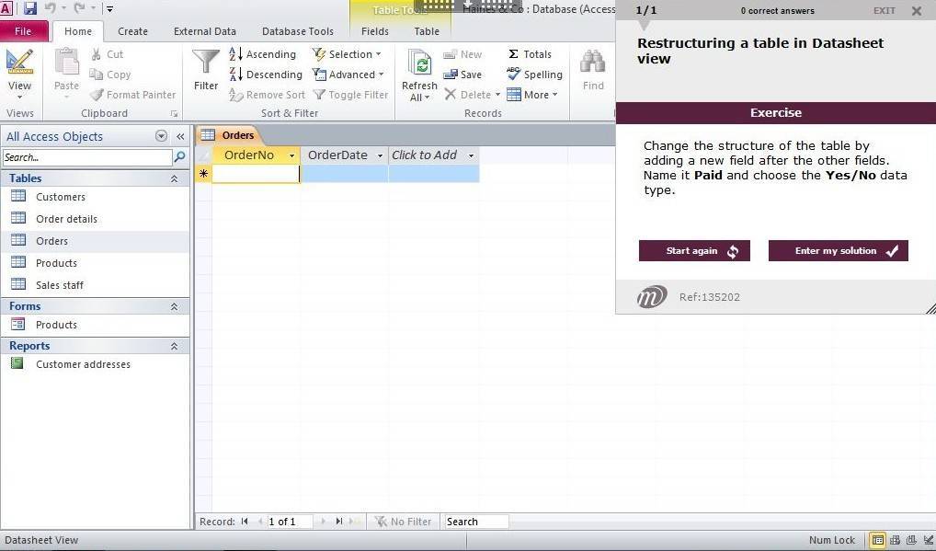Viewport: 936px width, 551px height.
Task: Click the Start again button
Action: (x=694, y=251)
